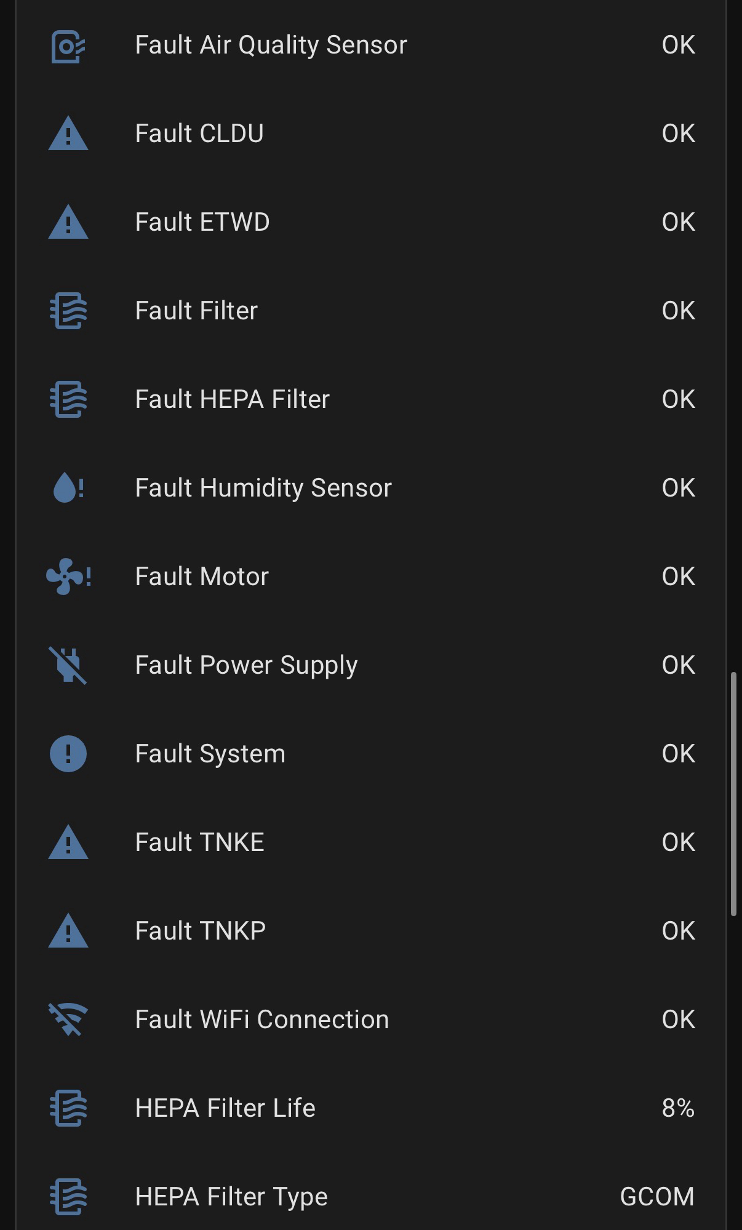This screenshot has width=742, height=1230.
Task: Click the Fault Power Supply plug icon
Action: (x=68, y=665)
